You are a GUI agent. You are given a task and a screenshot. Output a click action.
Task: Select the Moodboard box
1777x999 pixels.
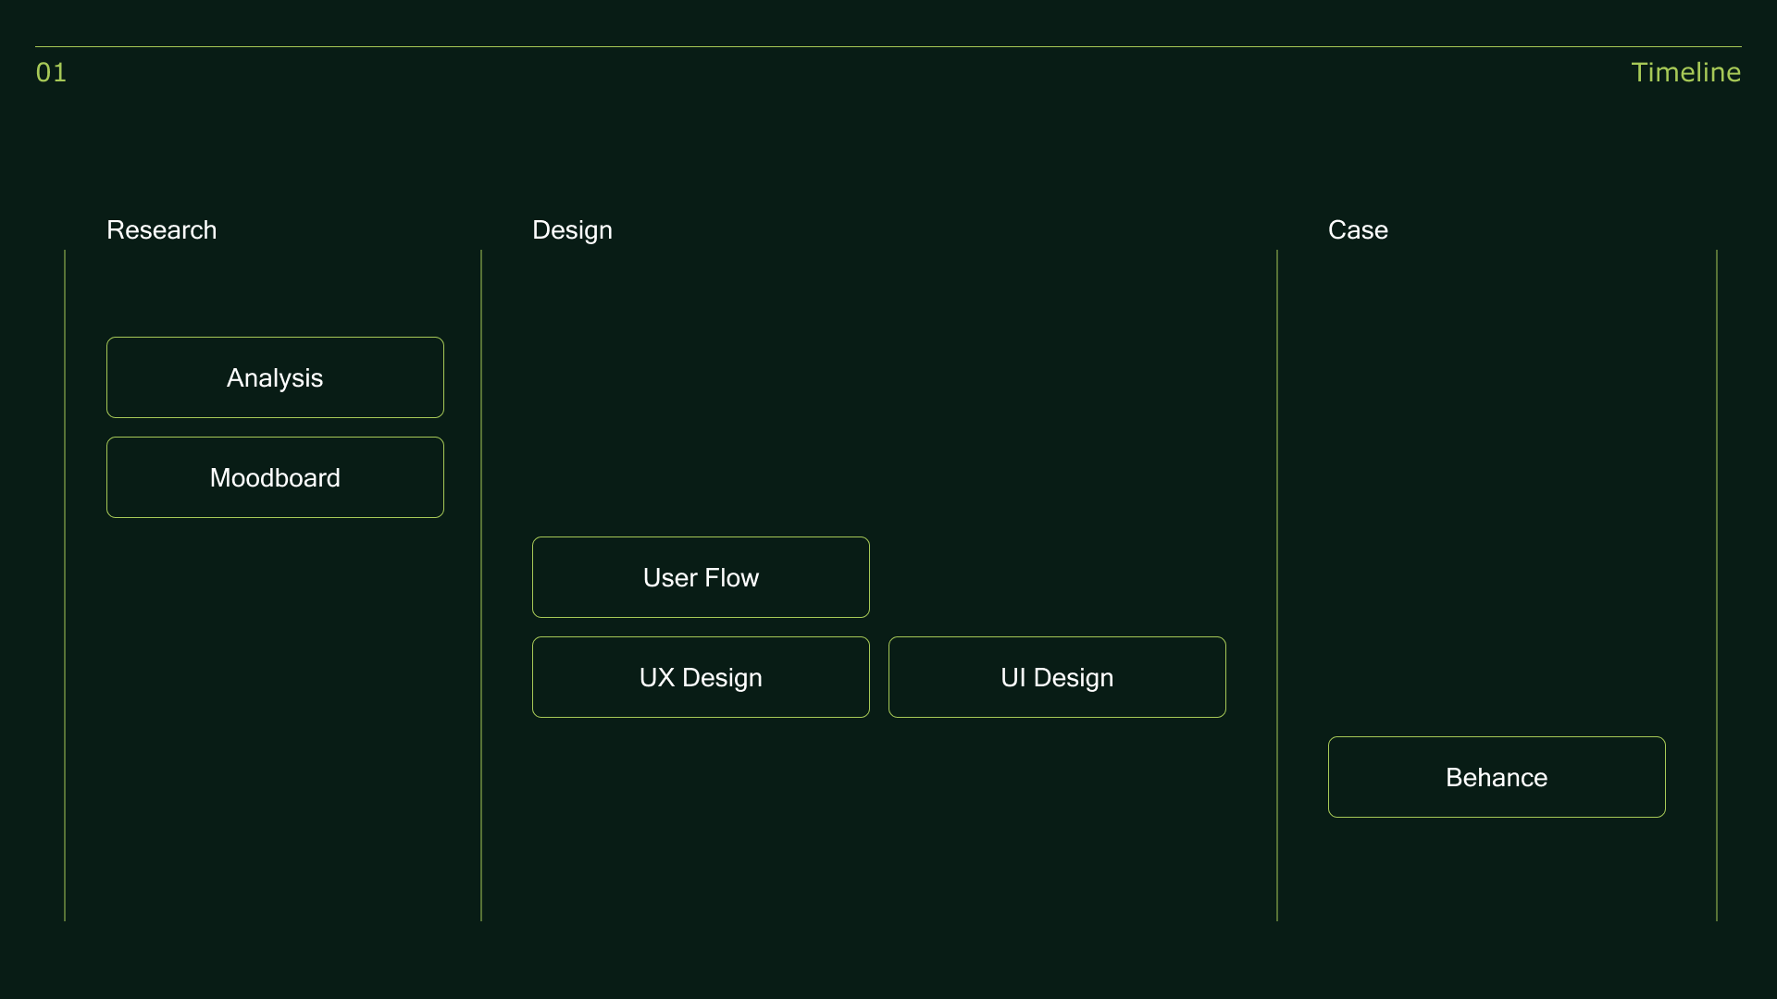275,477
